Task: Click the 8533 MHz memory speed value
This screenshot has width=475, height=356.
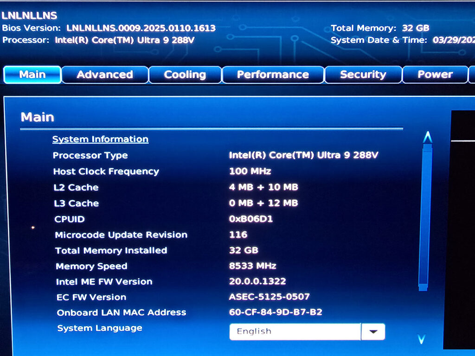Action: 252,266
